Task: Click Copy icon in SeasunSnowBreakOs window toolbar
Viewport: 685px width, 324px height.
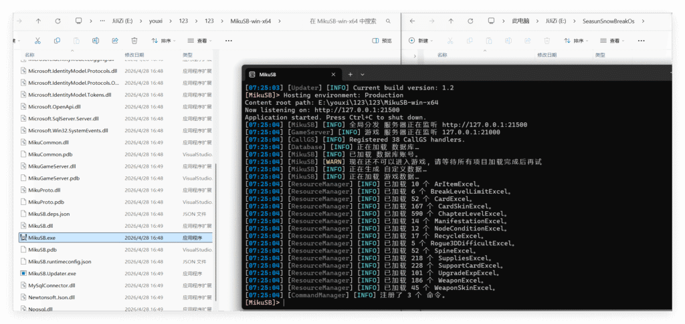Action: 470,41
